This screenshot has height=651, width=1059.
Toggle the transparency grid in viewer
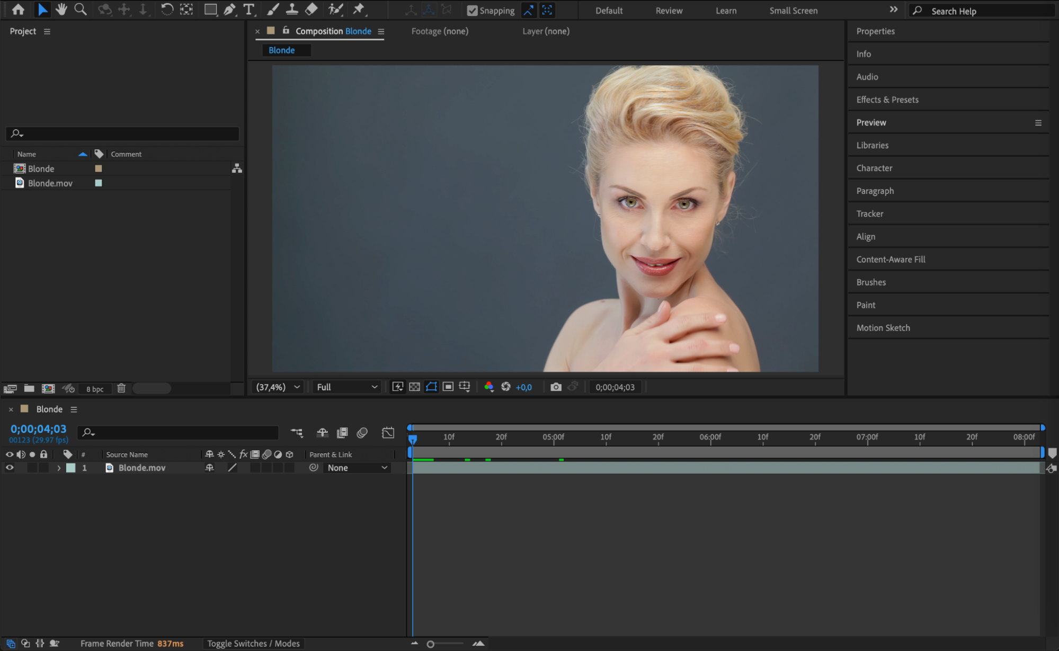pyautogui.click(x=414, y=387)
